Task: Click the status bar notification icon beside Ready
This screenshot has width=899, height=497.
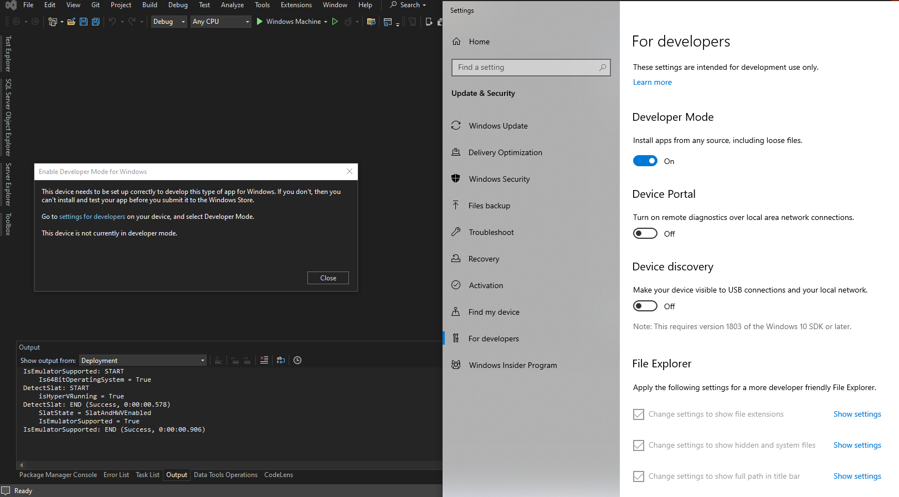Action: pos(6,491)
